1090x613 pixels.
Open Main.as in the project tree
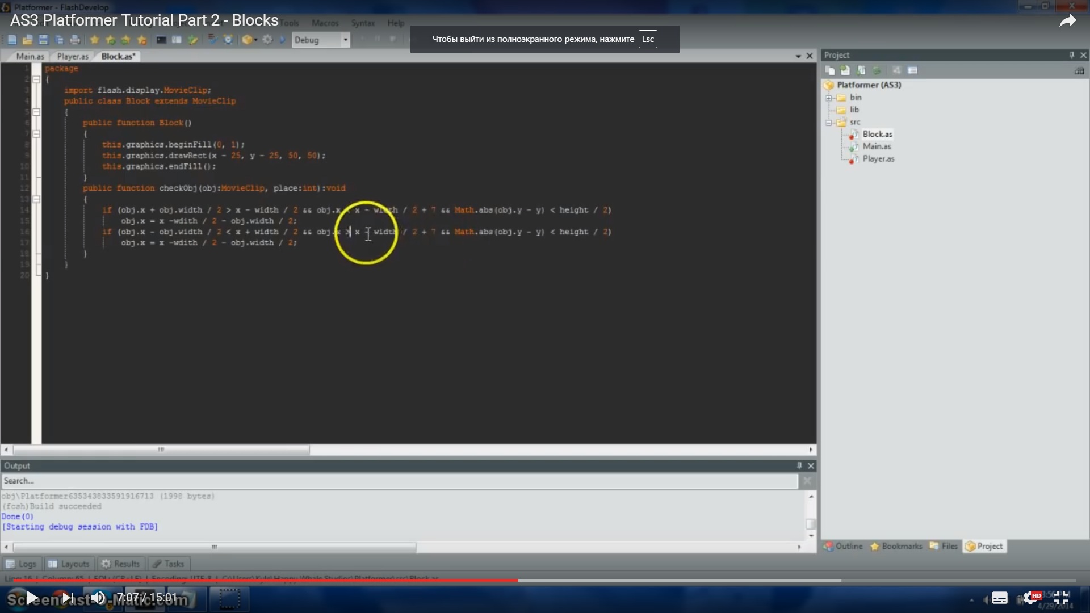click(x=877, y=146)
